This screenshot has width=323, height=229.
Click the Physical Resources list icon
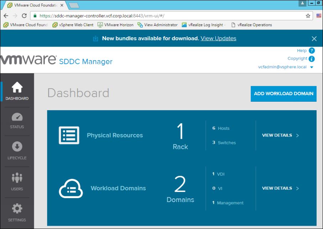point(69,135)
